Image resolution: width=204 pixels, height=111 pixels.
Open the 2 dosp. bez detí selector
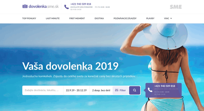[101, 90]
